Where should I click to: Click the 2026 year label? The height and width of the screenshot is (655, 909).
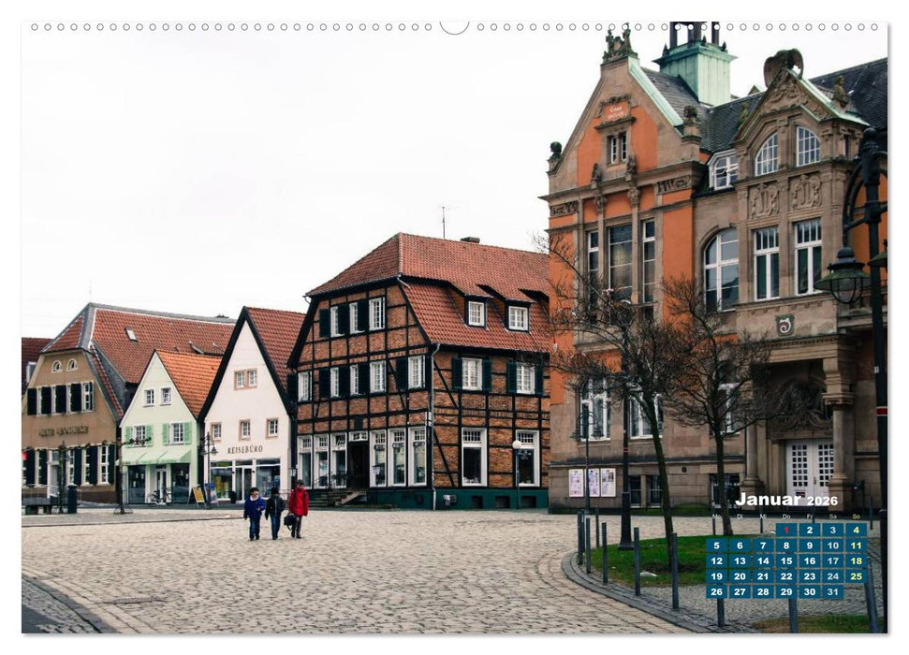(822, 501)
